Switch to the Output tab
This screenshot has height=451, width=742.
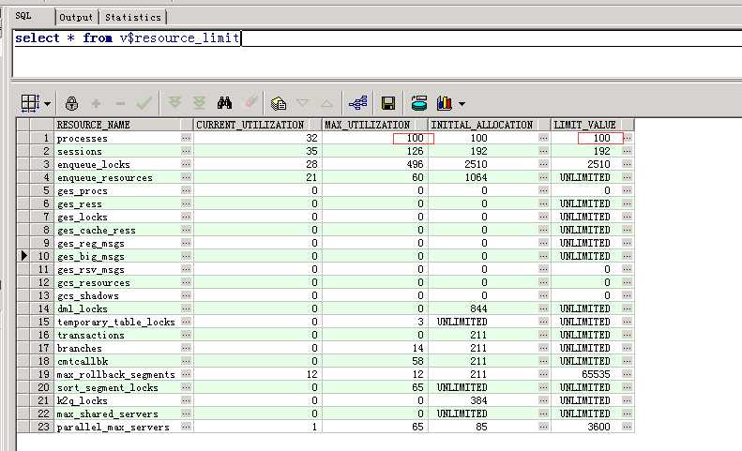click(76, 17)
